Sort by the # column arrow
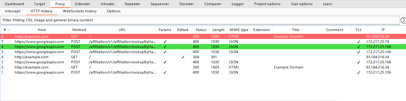 click(9, 30)
